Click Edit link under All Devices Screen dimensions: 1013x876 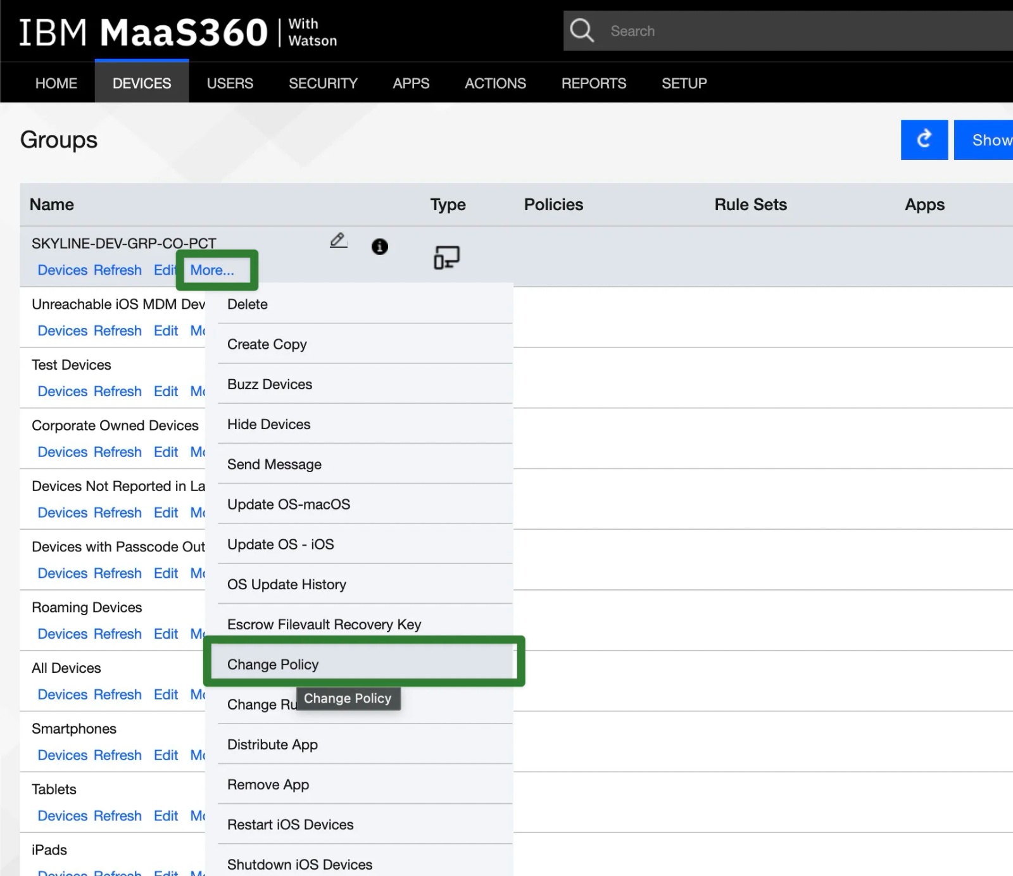tap(166, 695)
